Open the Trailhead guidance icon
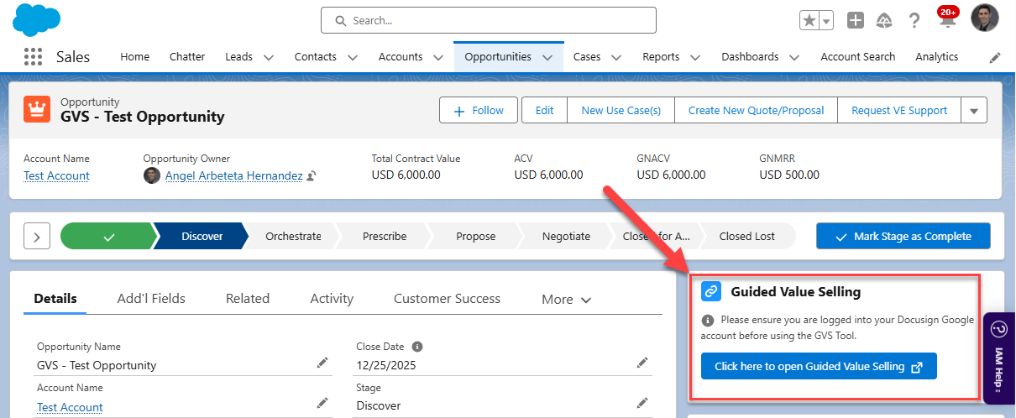This screenshot has width=1016, height=418. click(x=883, y=21)
